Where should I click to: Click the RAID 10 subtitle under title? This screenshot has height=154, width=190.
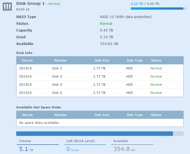(x=23, y=9)
